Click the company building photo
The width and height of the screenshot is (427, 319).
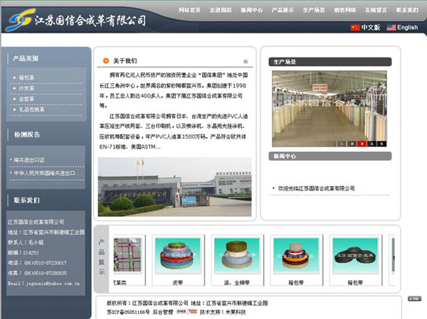174,187
